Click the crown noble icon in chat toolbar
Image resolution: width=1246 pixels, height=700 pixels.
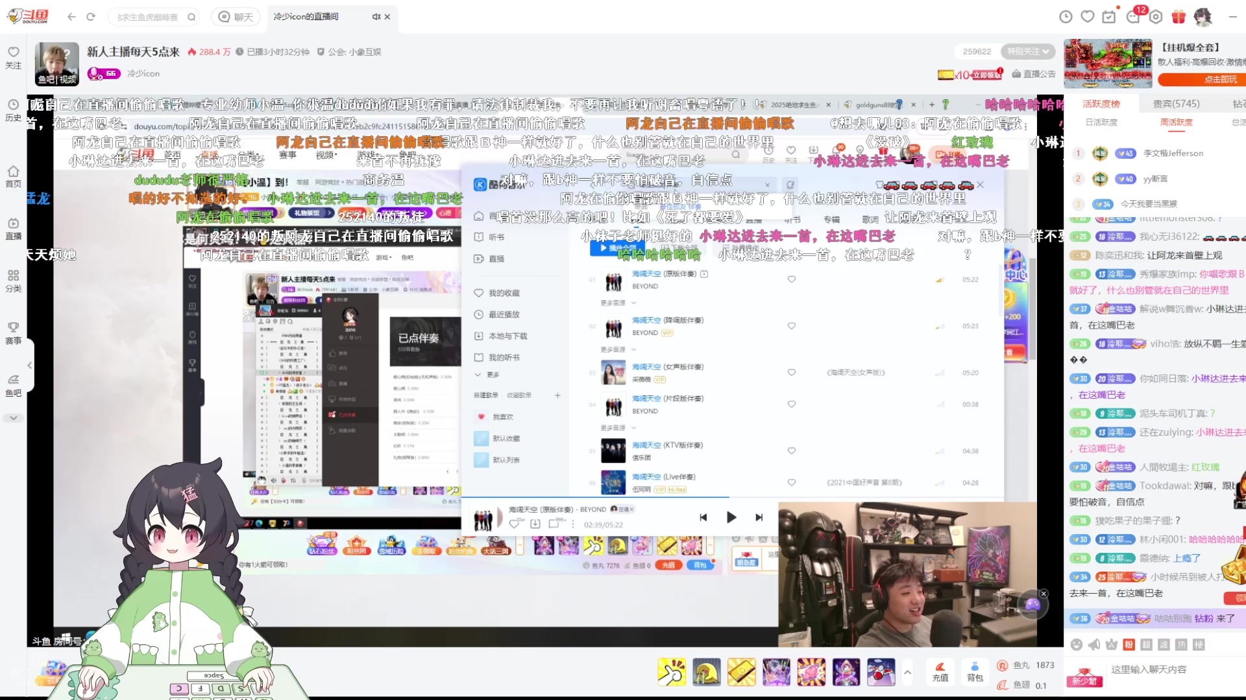coord(1111,644)
